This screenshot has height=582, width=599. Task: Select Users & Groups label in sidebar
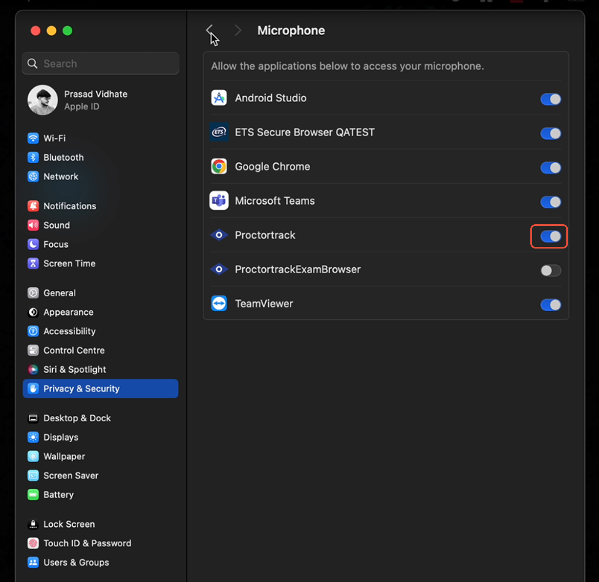[x=76, y=562]
